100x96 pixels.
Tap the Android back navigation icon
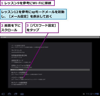[x=3, y=94]
